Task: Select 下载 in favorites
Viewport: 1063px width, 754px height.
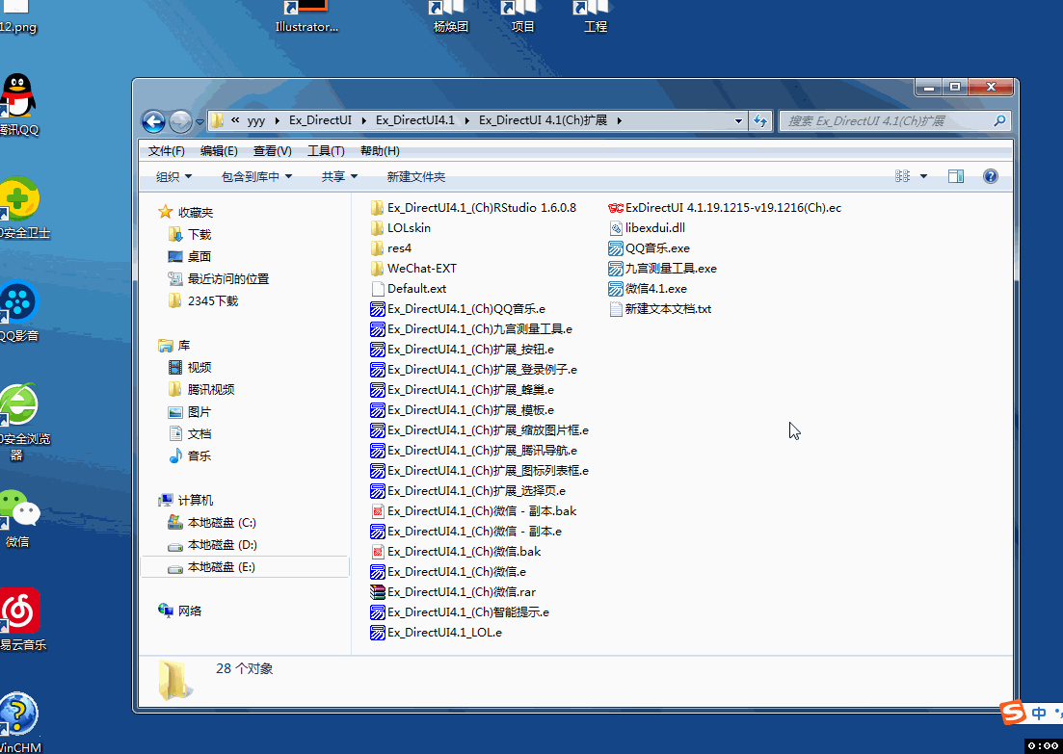Action: point(199,234)
